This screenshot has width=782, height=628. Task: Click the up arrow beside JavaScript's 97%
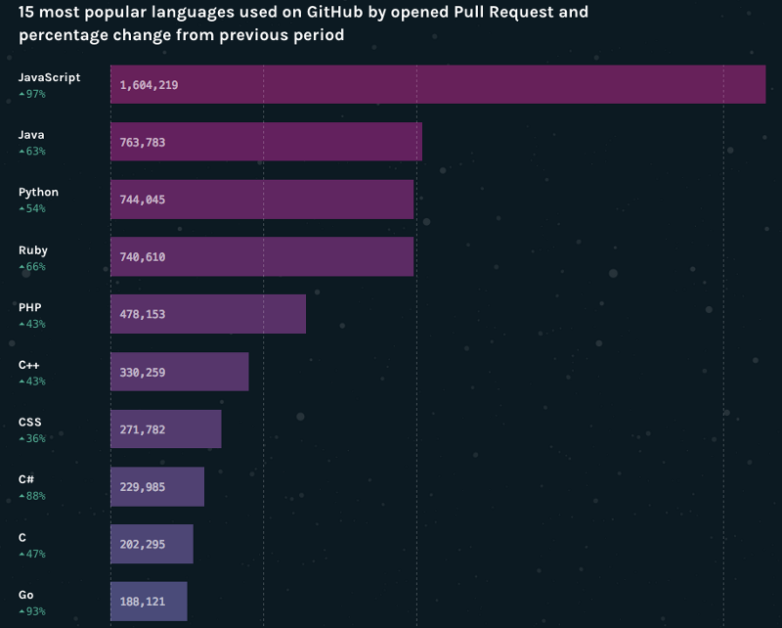(x=22, y=94)
